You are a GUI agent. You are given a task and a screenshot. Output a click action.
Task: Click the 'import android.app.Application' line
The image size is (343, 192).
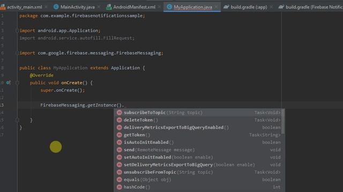tap(60, 30)
